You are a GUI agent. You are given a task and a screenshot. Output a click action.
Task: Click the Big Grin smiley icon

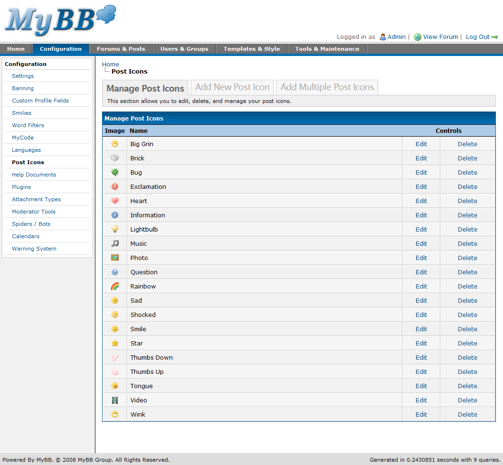pos(114,144)
